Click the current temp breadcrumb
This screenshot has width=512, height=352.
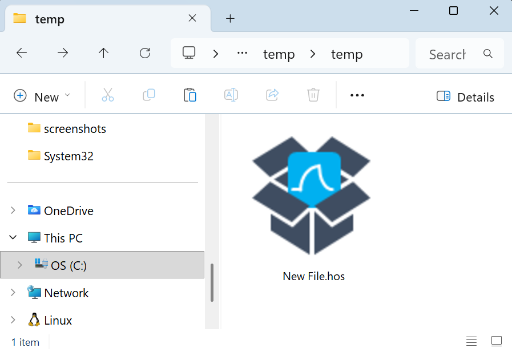coord(347,54)
